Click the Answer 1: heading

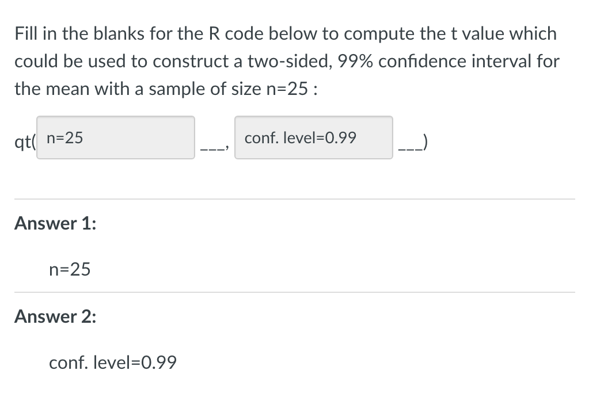54,224
